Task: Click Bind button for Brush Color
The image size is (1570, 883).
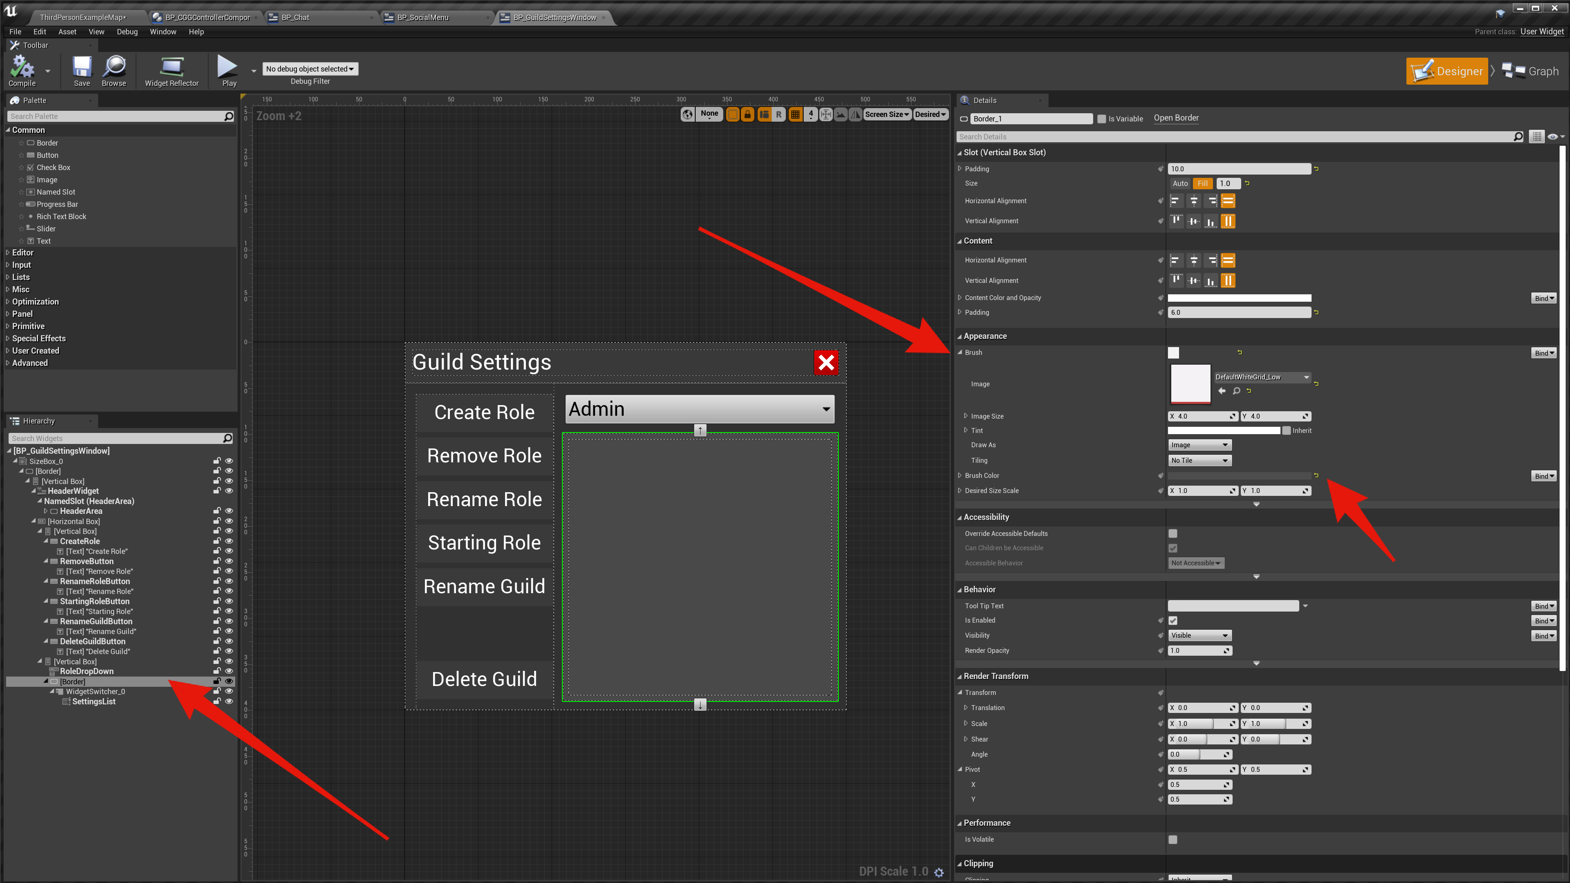Action: click(x=1543, y=476)
